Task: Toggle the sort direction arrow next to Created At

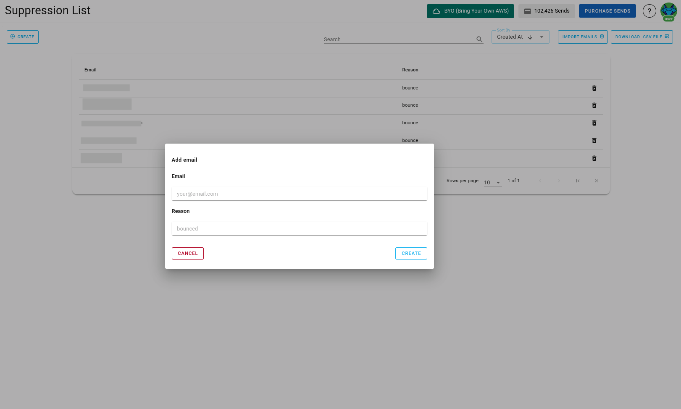Action: [x=530, y=37]
